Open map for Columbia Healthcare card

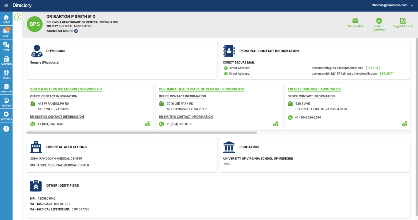pos(276,124)
